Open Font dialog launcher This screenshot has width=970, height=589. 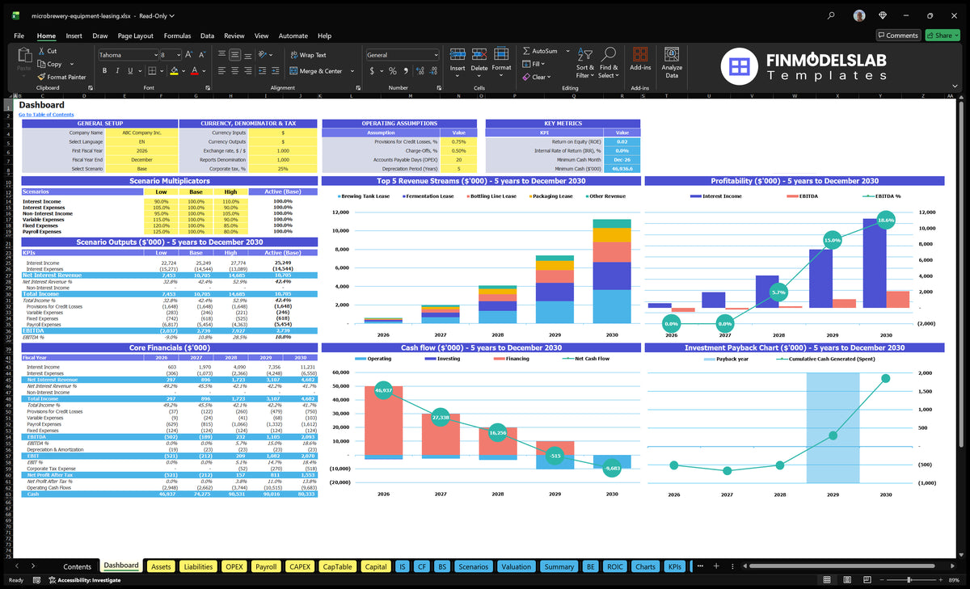point(208,88)
